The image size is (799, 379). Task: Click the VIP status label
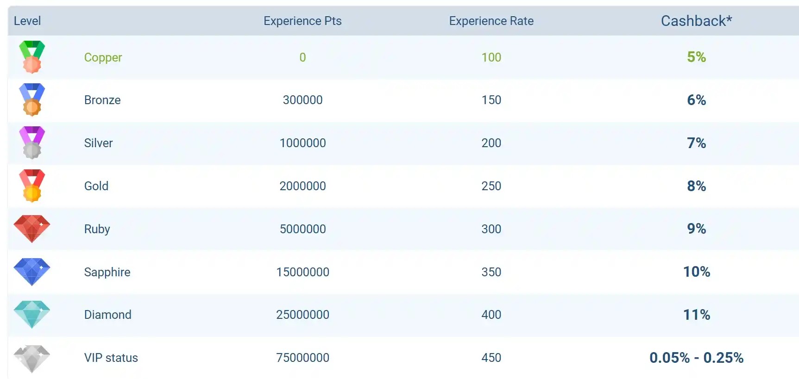[111, 358]
